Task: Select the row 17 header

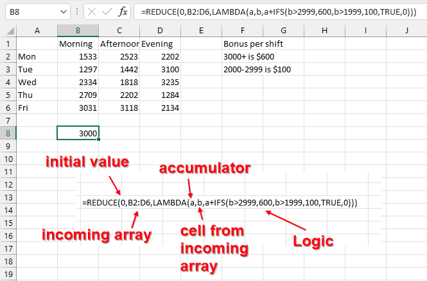Action: (8, 248)
